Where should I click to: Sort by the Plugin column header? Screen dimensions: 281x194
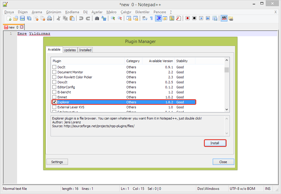pos(88,61)
